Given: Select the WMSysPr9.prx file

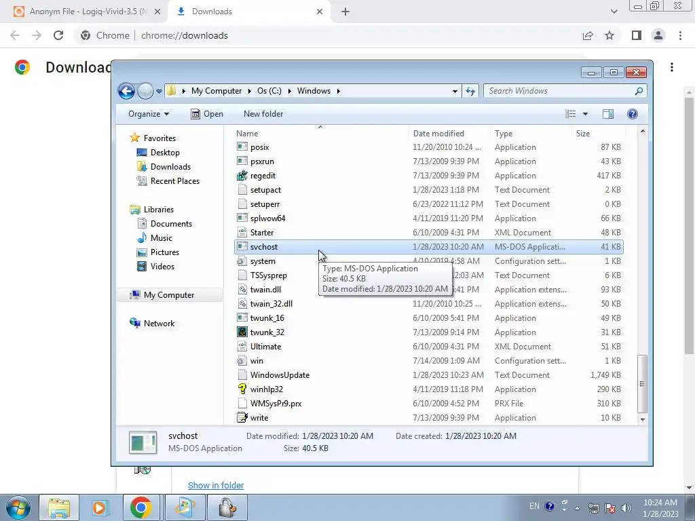Looking at the screenshot, I should (x=429, y=404).
